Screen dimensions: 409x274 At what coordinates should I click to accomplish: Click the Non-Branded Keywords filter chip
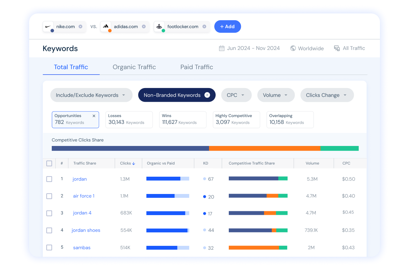177,95
